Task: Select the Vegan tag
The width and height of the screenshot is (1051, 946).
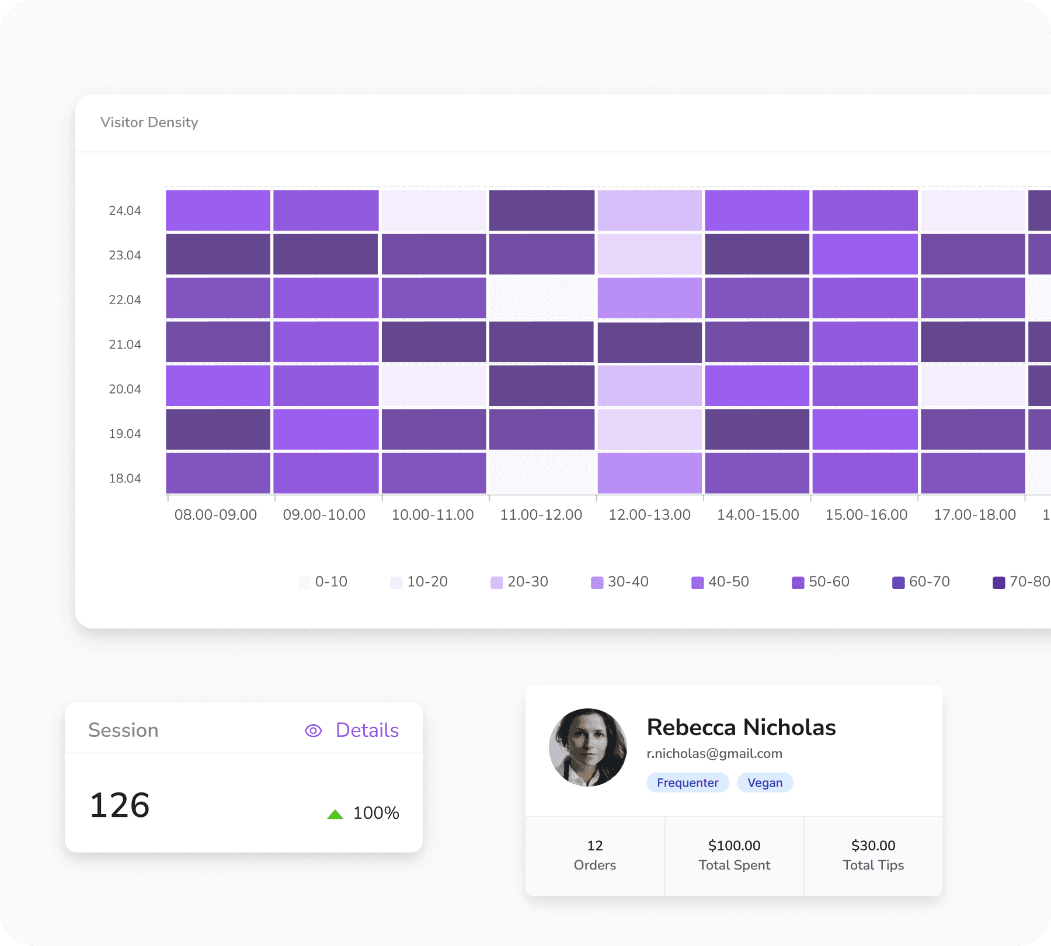Action: [764, 782]
